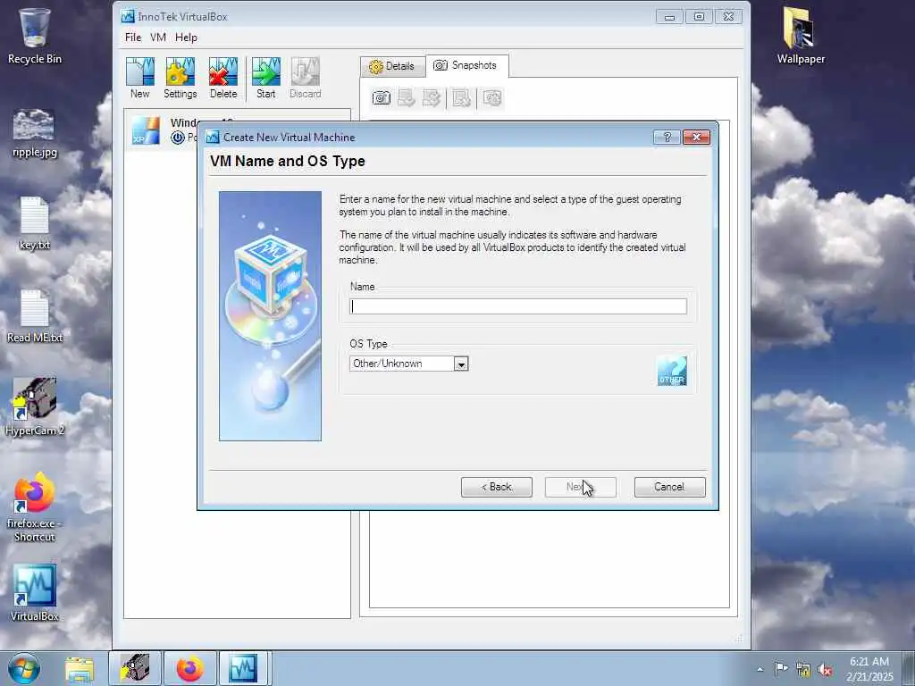Start the selected virtual machine
This screenshot has width=915, height=686.
click(x=265, y=79)
